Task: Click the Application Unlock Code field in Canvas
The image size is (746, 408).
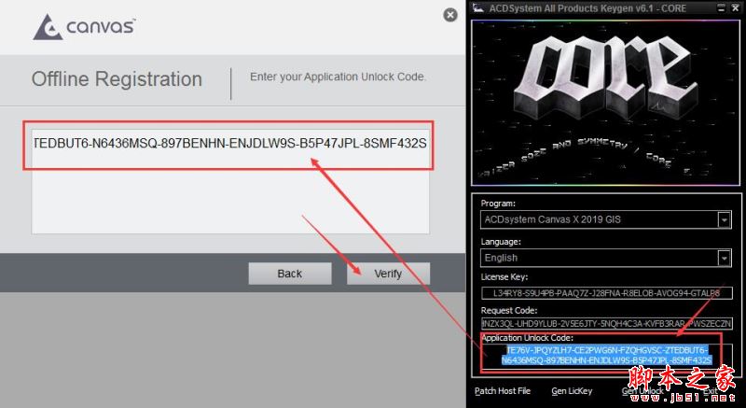Action: [230, 181]
